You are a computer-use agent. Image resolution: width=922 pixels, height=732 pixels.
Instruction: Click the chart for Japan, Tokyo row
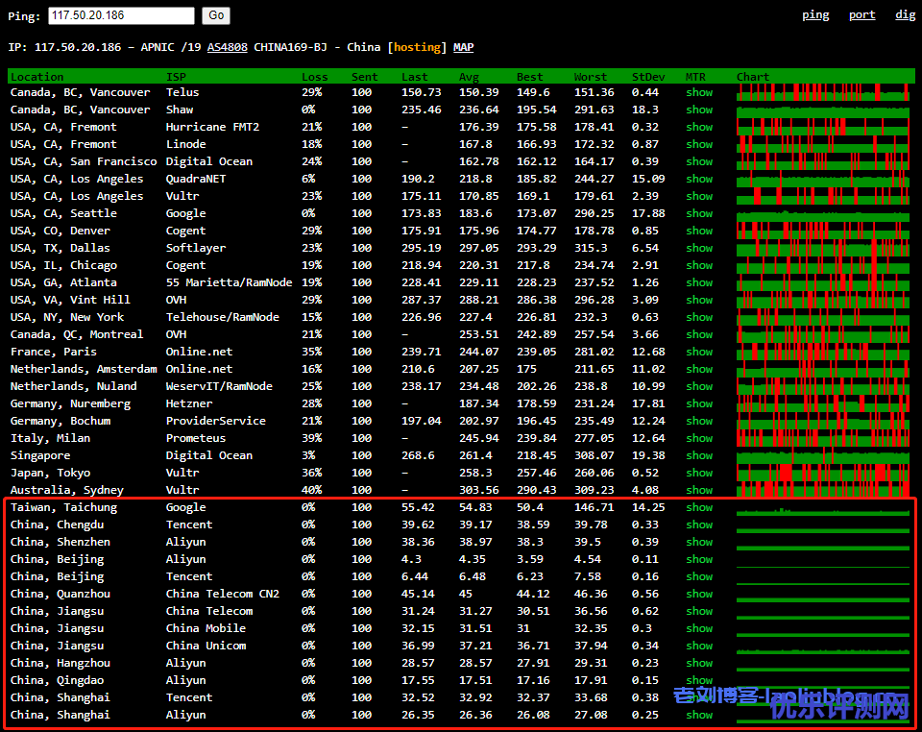tap(822, 473)
